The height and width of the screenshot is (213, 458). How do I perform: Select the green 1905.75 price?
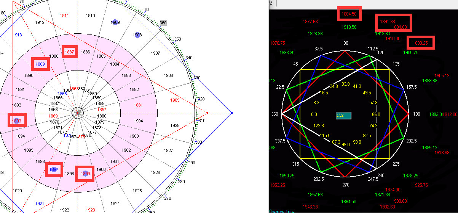(x=410, y=53)
